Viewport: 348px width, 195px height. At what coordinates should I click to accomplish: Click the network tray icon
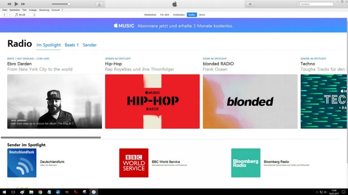coord(321,192)
